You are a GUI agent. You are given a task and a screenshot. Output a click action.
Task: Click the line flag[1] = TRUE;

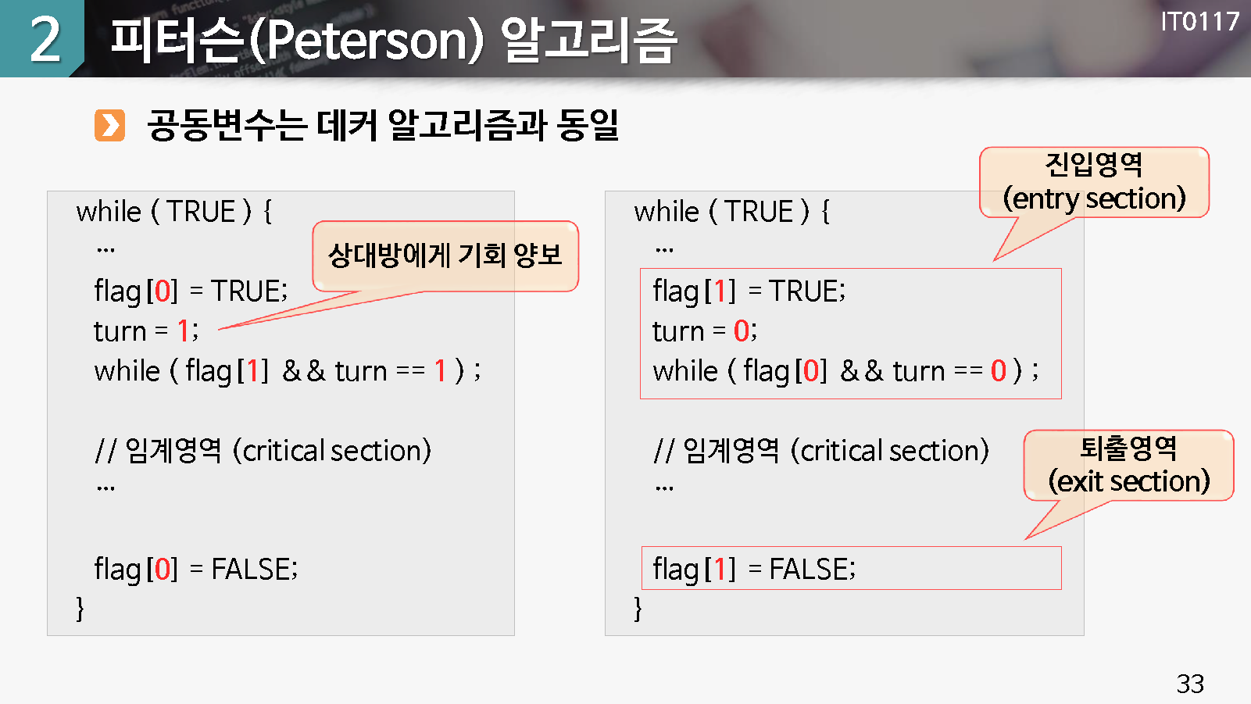[749, 291]
